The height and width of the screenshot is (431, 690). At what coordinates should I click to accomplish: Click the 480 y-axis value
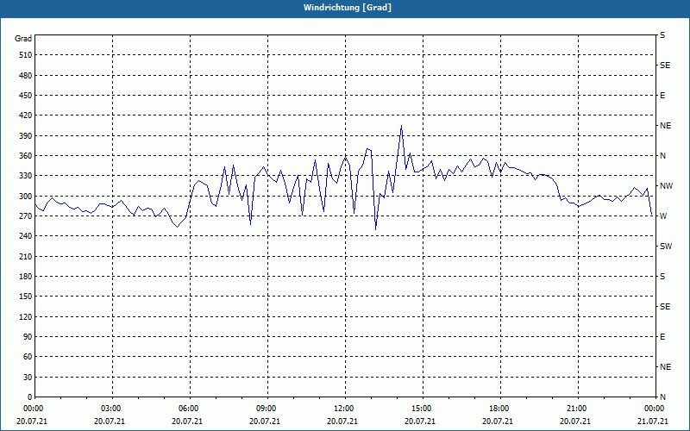pyautogui.click(x=26, y=75)
